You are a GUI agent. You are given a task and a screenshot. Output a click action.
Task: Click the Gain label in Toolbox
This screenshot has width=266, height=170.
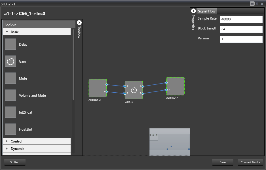click(x=22, y=61)
